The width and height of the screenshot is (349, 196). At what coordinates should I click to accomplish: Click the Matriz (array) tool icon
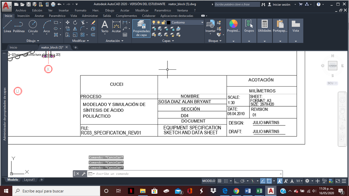pos(82,35)
